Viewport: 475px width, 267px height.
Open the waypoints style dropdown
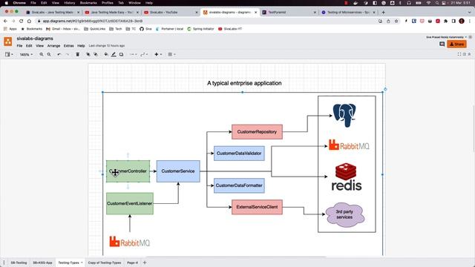point(144,54)
